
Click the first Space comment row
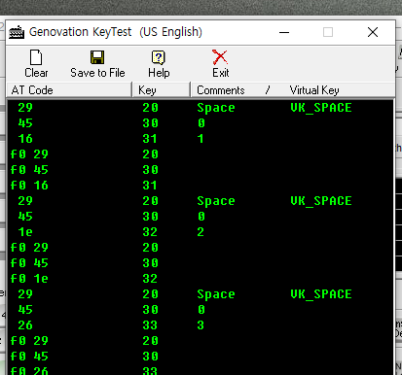(216, 108)
